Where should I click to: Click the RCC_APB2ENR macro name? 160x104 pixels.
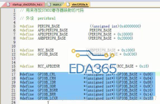pos(49,66)
